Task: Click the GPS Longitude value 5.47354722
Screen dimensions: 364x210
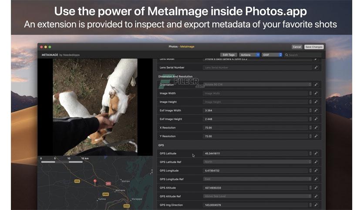Action: pos(212,171)
